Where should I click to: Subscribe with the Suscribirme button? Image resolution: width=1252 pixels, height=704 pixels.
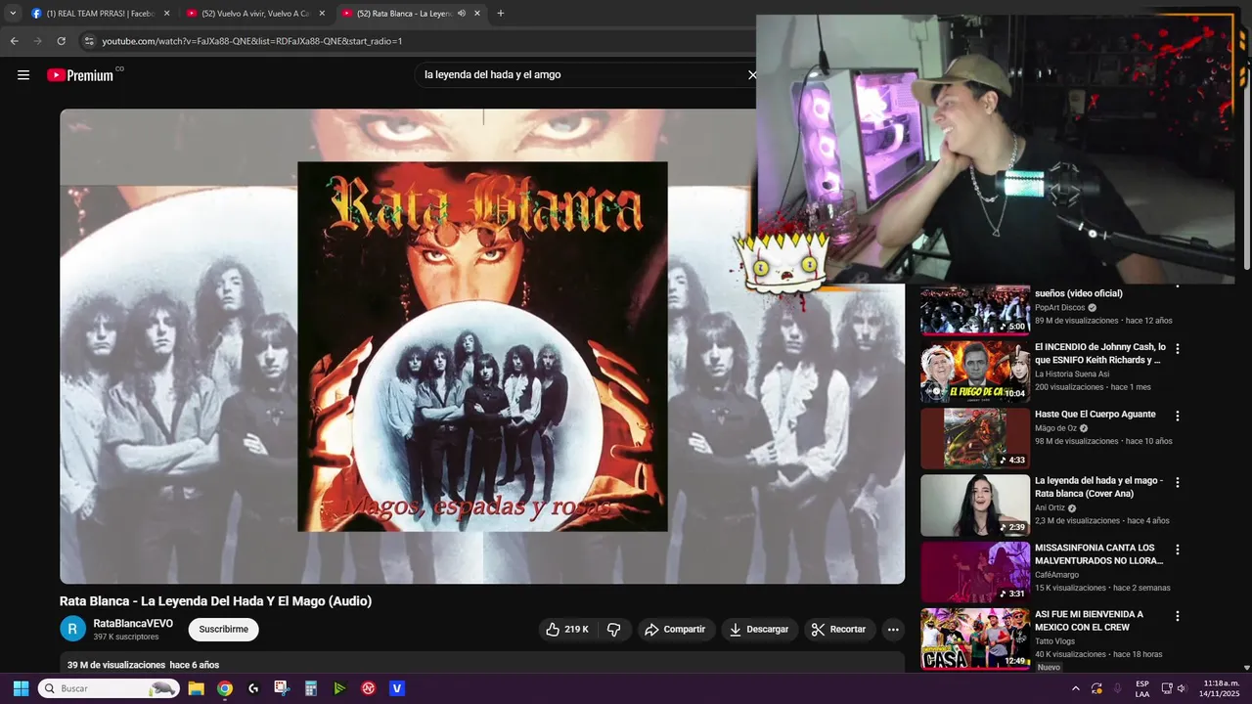[x=223, y=630]
